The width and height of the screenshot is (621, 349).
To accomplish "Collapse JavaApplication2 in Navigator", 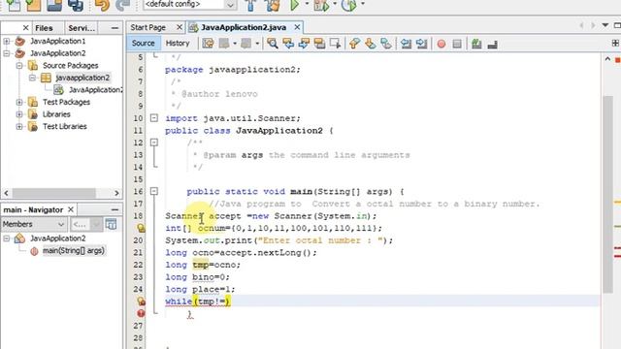I will coord(7,238).
